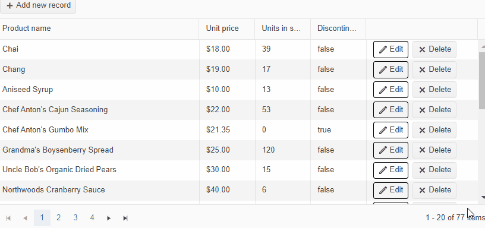Delete Chef Anton's Gumbo Mix record
Screen dimensions: 485x228
[x=434, y=130]
